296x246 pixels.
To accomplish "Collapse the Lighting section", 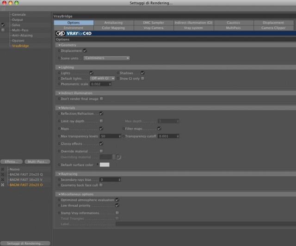I will tap(60, 68).
